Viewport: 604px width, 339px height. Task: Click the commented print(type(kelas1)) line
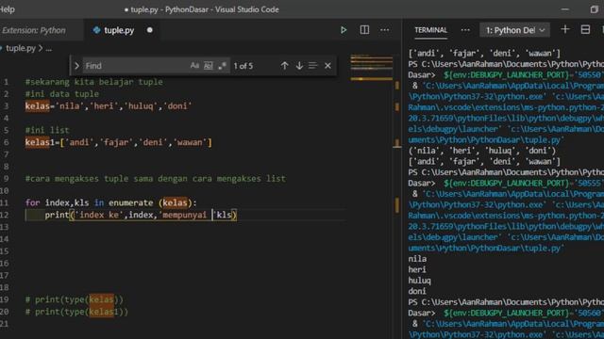[x=76, y=312]
